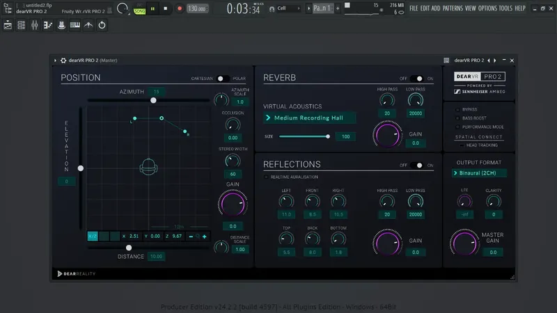Add a new pattern with plus button
Viewport: 557px width, 313px height.
click(338, 8)
